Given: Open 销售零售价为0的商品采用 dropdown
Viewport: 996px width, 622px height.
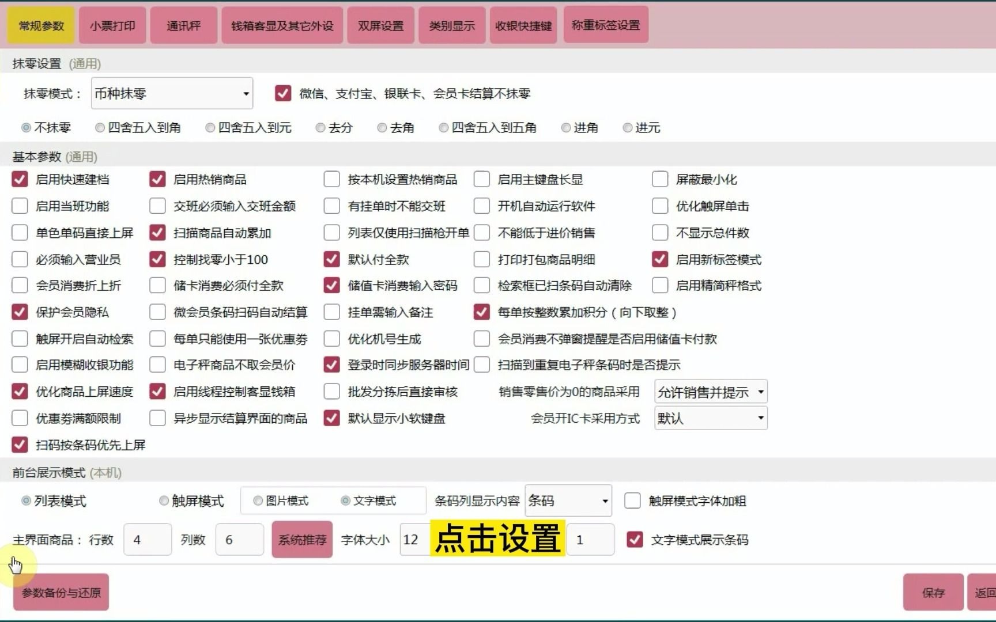Looking at the screenshot, I should 711,392.
